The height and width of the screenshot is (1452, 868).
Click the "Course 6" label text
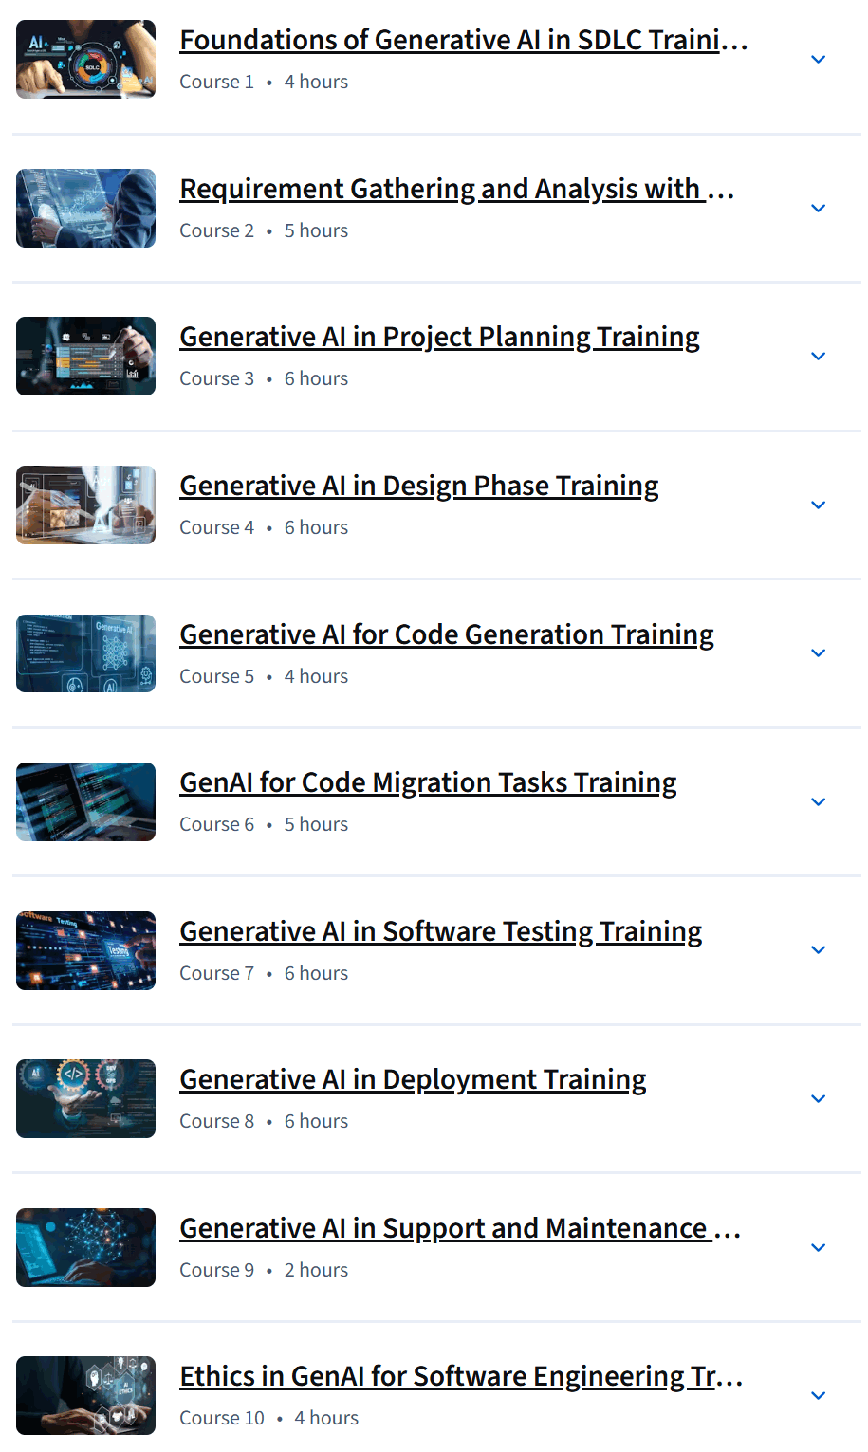click(x=217, y=825)
